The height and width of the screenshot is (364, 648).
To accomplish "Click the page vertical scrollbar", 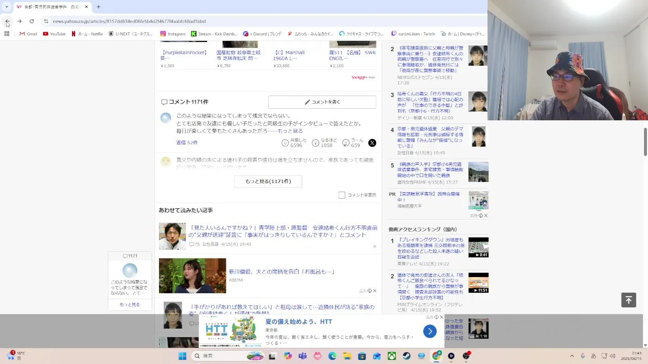I will point(645,142).
